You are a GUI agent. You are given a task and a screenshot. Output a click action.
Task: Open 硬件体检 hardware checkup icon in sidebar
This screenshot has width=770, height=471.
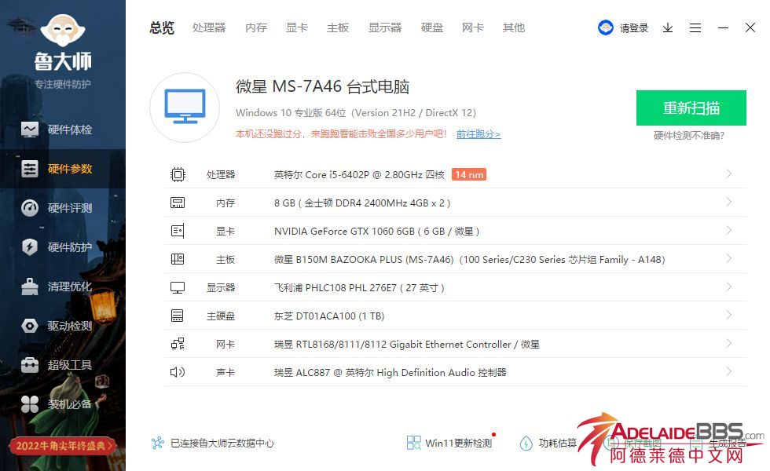pos(30,130)
